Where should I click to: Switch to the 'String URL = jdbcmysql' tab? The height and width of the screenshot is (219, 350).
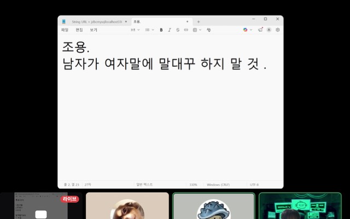click(x=97, y=22)
